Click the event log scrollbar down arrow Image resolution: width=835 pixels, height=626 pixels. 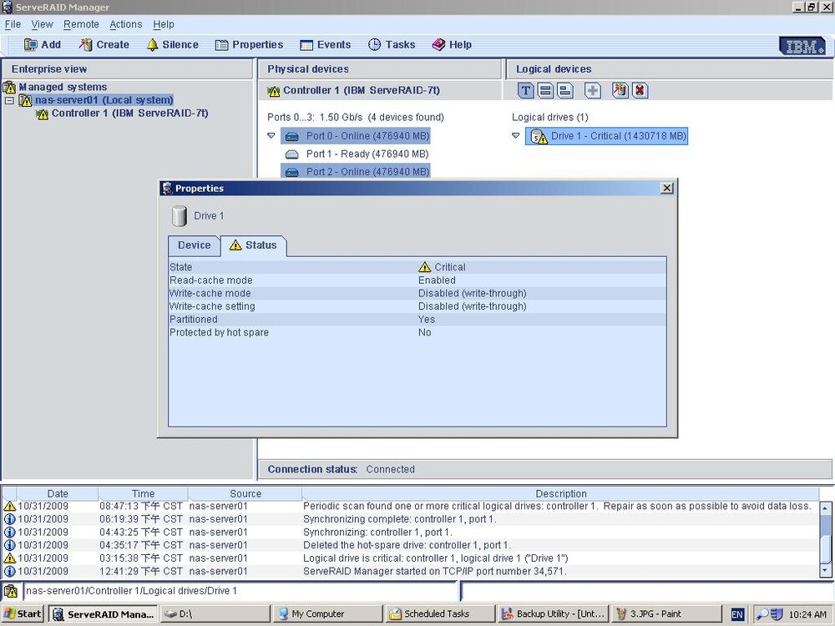[x=826, y=571]
